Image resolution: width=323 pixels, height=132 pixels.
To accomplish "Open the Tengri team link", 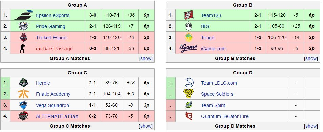I will tap(208, 38).
